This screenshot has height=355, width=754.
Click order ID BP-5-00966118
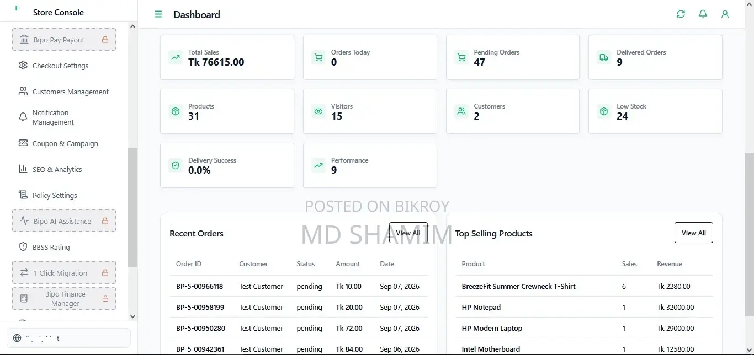coord(199,286)
